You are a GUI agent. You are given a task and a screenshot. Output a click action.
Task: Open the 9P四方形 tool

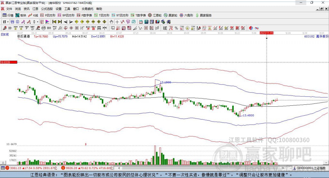click(x=66, y=15)
